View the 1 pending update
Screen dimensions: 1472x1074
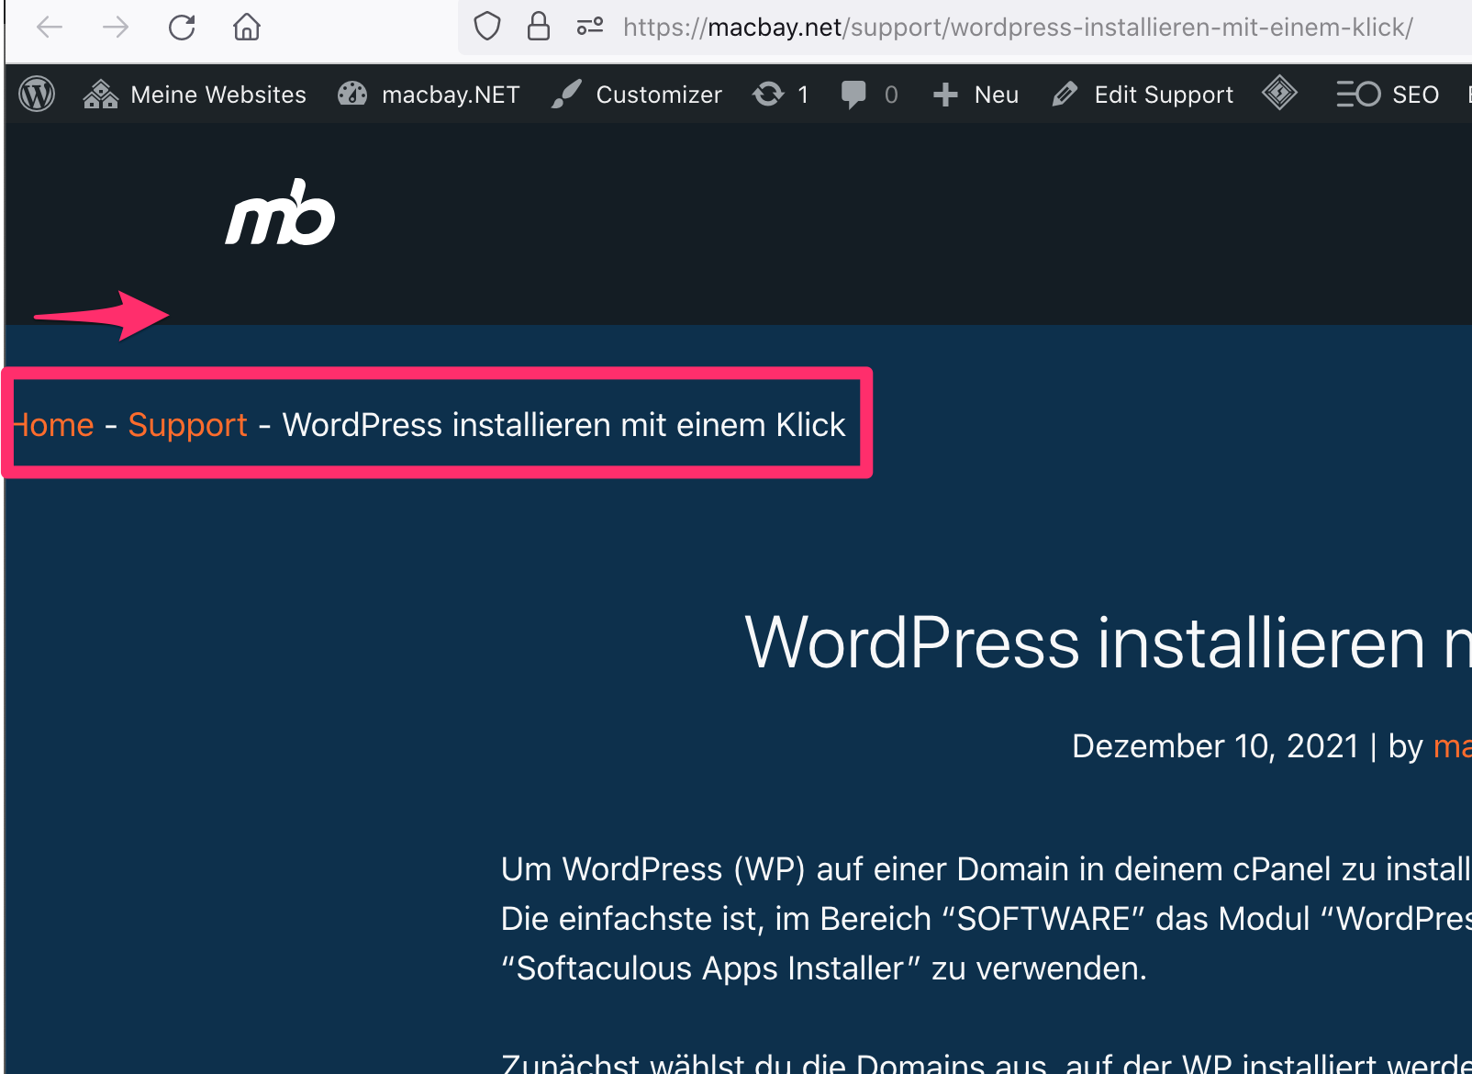pos(781,95)
